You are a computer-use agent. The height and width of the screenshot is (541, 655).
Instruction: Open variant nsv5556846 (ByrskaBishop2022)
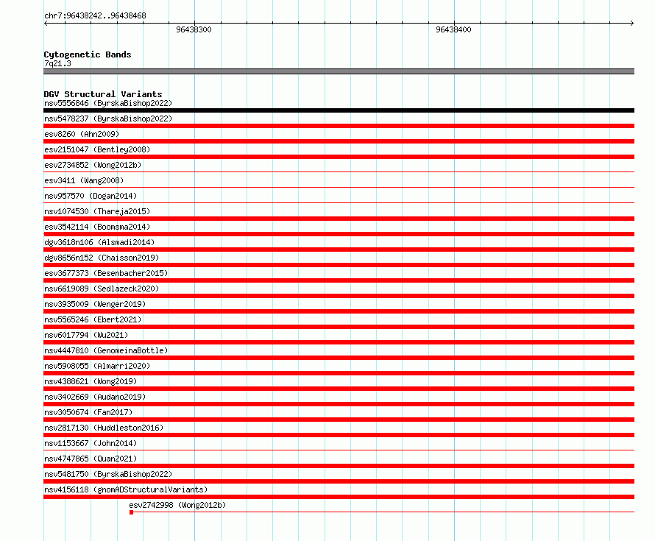108,103
